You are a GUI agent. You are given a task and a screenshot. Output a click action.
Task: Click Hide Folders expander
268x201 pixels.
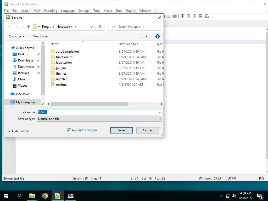click(x=19, y=131)
